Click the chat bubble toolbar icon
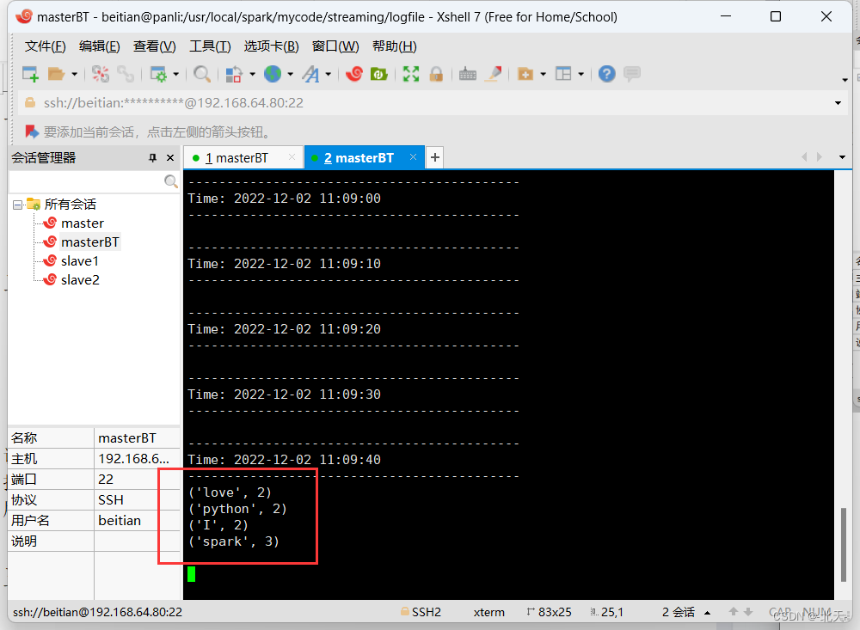 (632, 73)
